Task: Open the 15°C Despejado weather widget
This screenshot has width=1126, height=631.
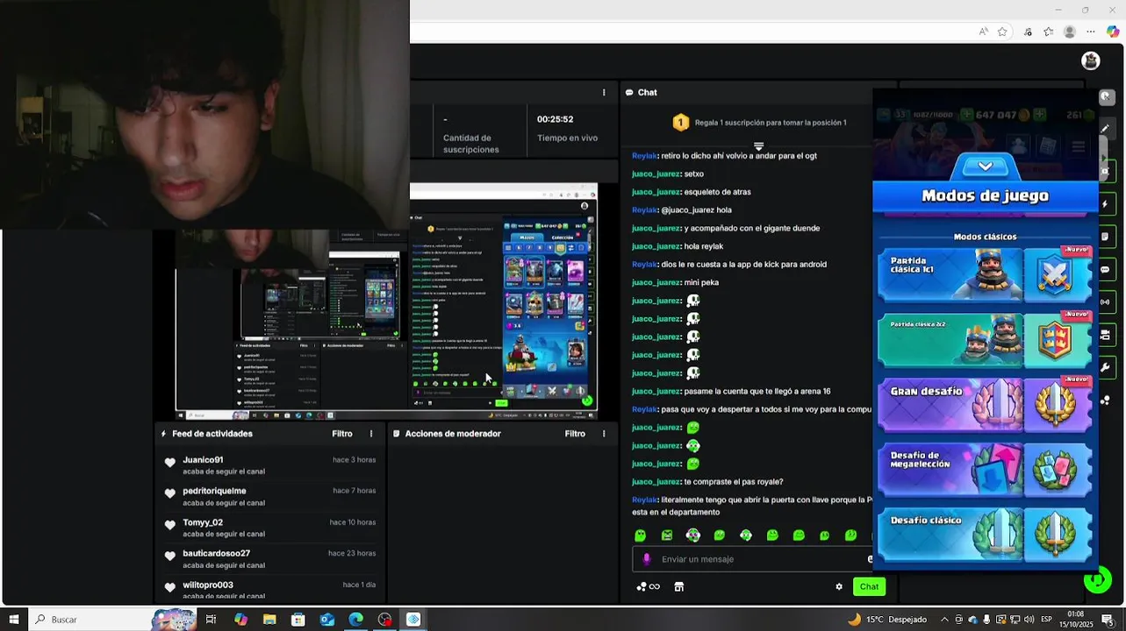Action: (886, 620)
